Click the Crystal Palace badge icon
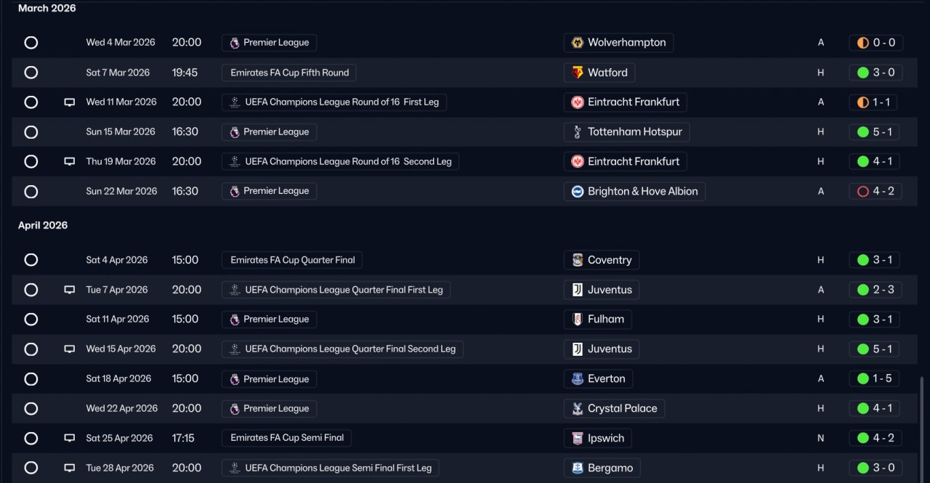Image resolution: width=930 pixels, height=483 pixels. point(578,409)
